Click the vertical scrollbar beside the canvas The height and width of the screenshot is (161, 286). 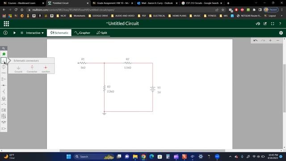pyautogui.click(x=284, y=88)
